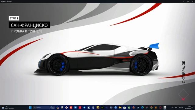The image size is (195, 110).
Task: Close the Asphalt 9 window
Action: pos(193,2)
